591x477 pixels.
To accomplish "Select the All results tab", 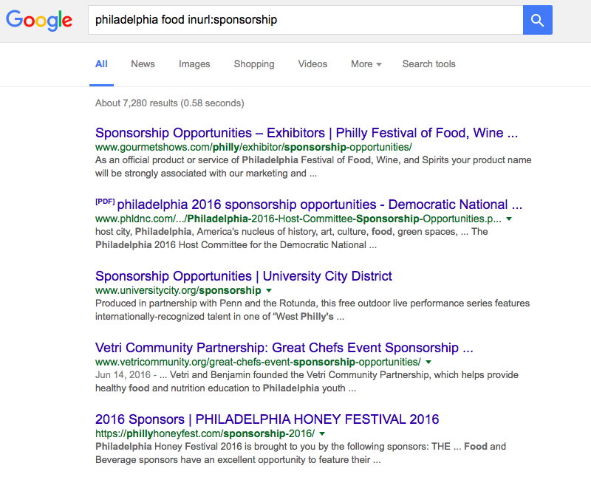I will tap(101, 64).
